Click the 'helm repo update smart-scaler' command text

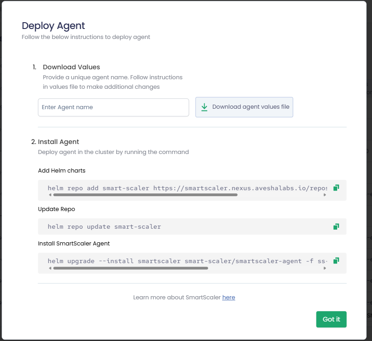click(x=105, y=226)
